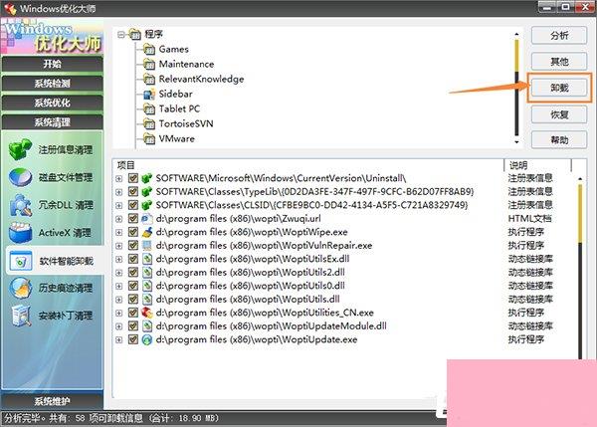Click the RelevantKnowledge folder icon
Viewport: 597px width, 427px height.
[149, 79]
